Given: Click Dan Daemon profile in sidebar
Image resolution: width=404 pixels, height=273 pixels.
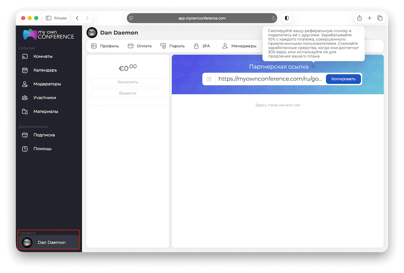Looking at the screenshot, I should click(48, 242).
